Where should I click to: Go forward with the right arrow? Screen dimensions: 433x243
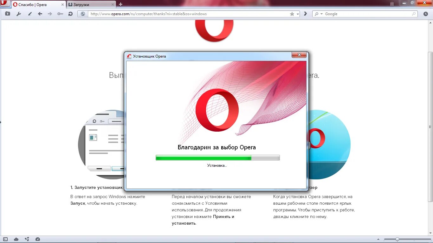50,14
